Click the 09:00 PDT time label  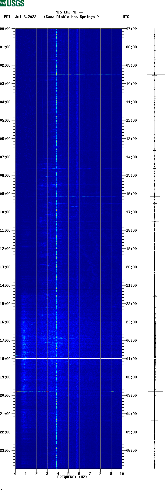pyautogui.click(x=5, y=194)
